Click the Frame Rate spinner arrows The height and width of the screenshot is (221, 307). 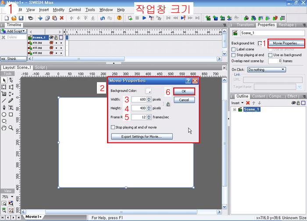(x=149, y=117)
